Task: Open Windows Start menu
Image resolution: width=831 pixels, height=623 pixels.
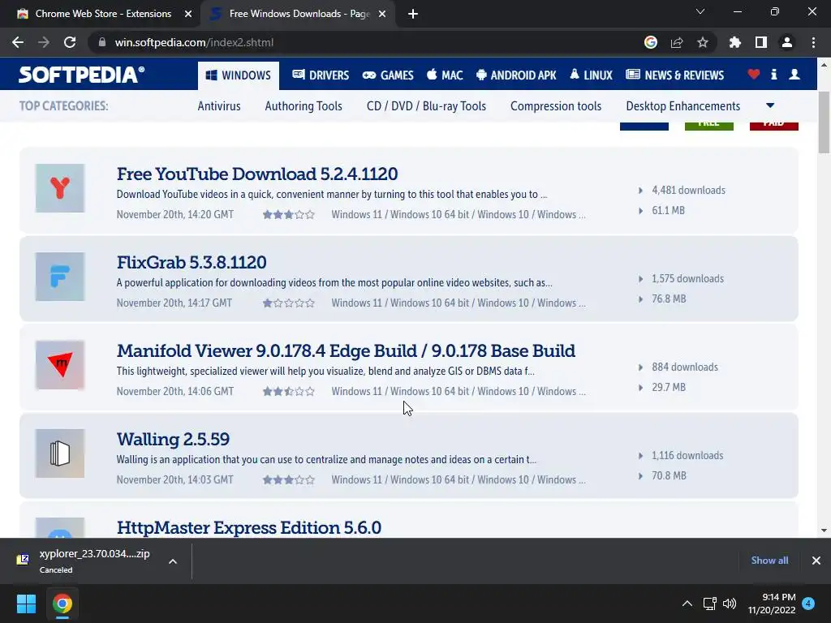Action: 26,604
